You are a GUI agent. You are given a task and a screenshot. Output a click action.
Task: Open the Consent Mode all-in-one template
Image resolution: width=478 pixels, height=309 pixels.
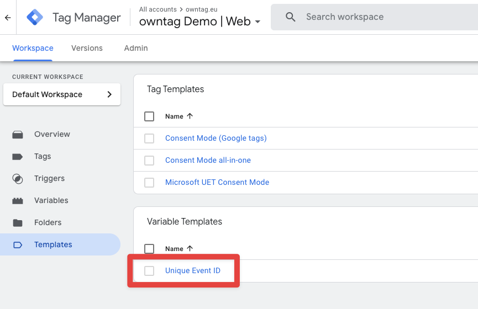[208, 160]
